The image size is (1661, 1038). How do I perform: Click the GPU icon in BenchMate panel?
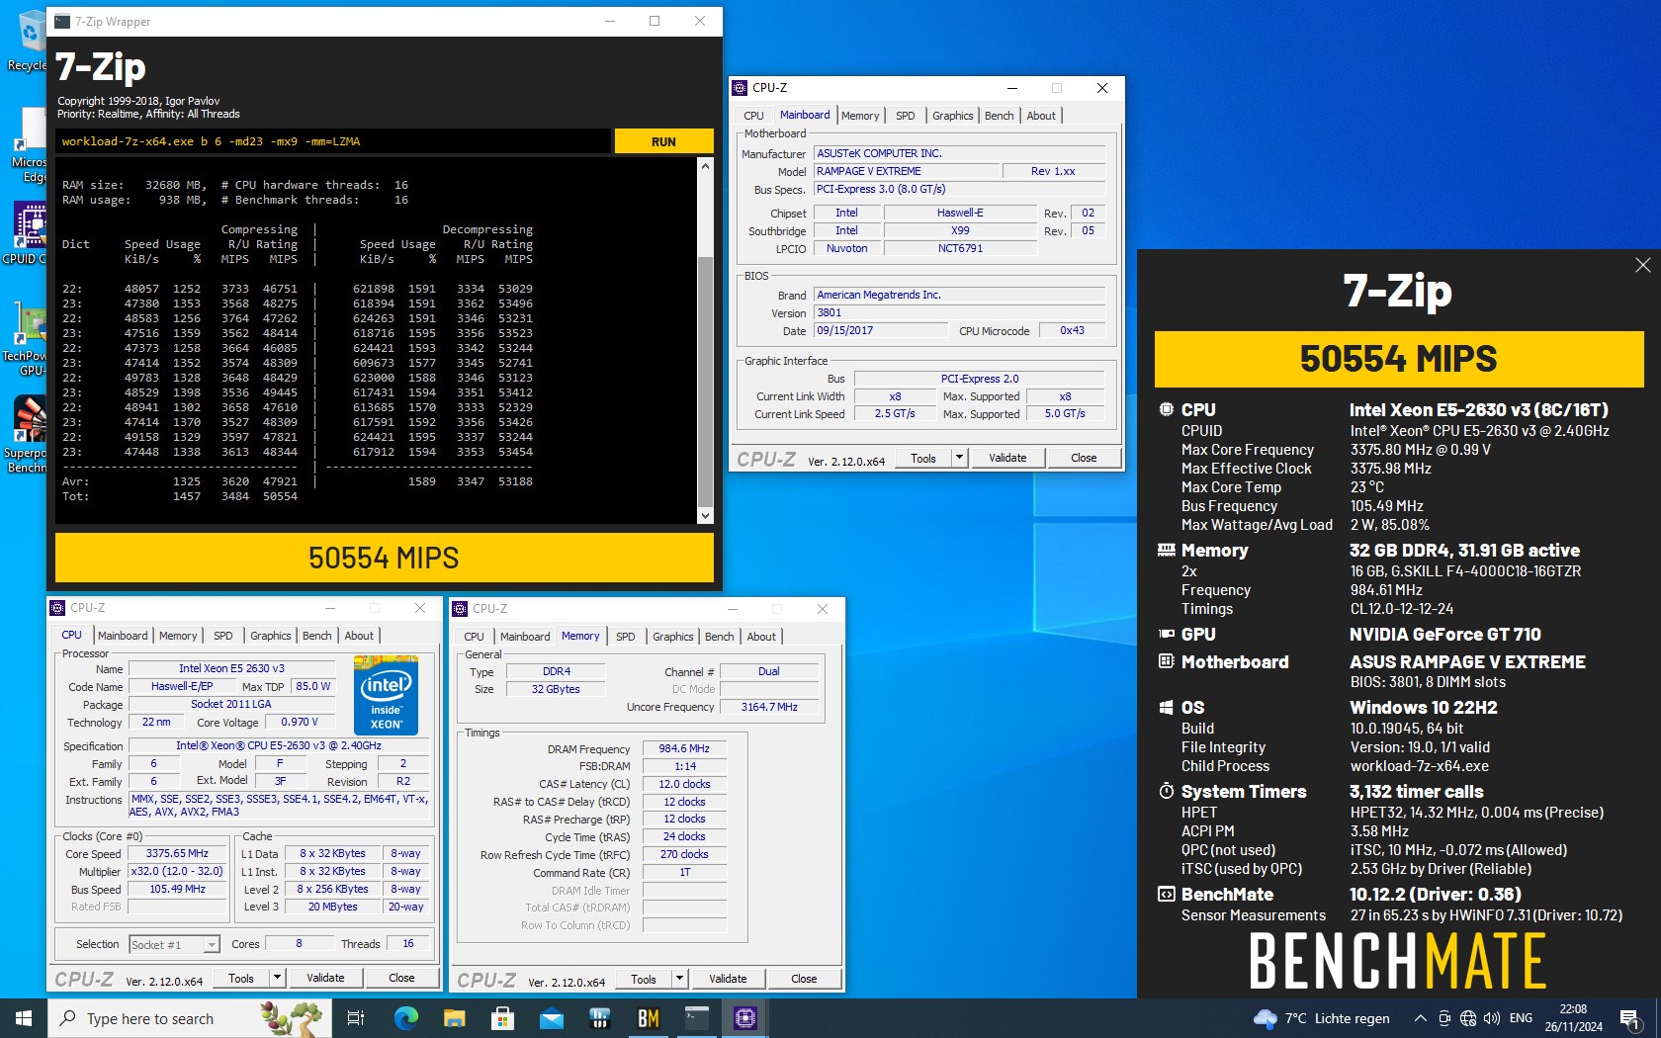(x=1166, y=634)
